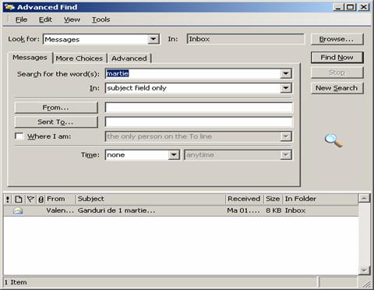The height and width of the screenshot is (290, 374).
Task: Click the Find Now button
Action: (337, 58)
